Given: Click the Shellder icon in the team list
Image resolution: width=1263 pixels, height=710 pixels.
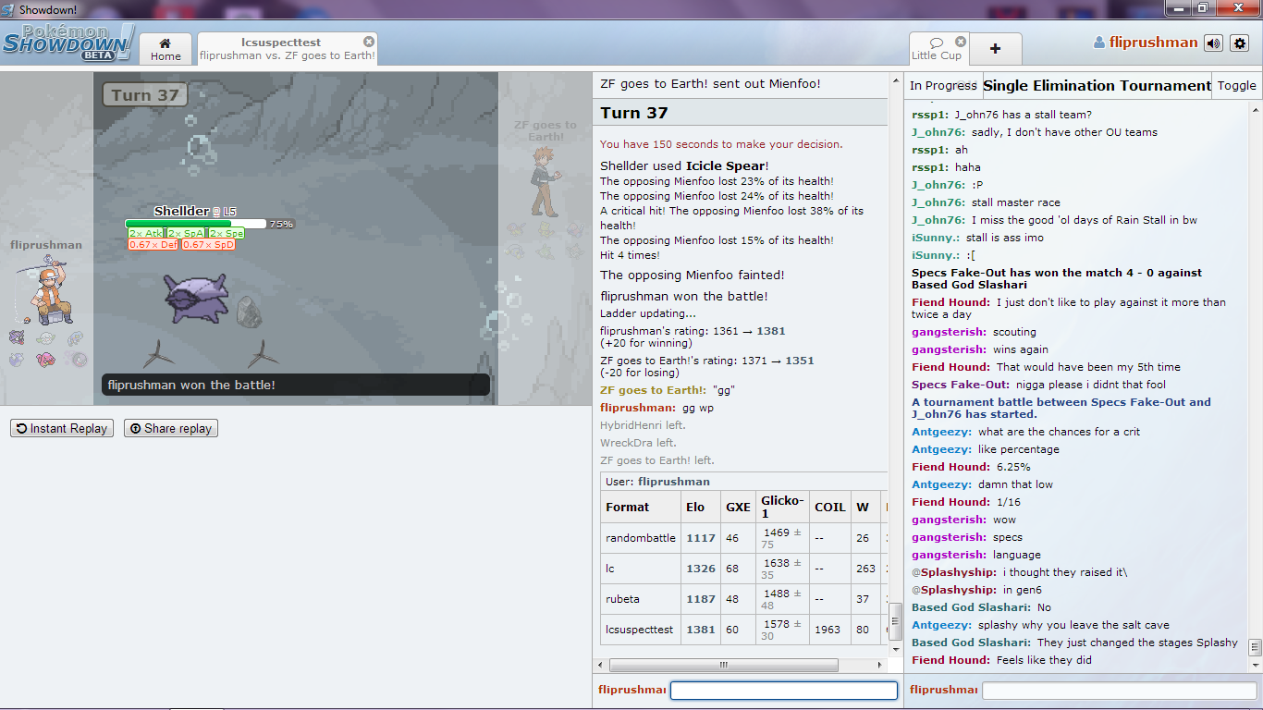Looking at the screenshot, I should 18,338.
